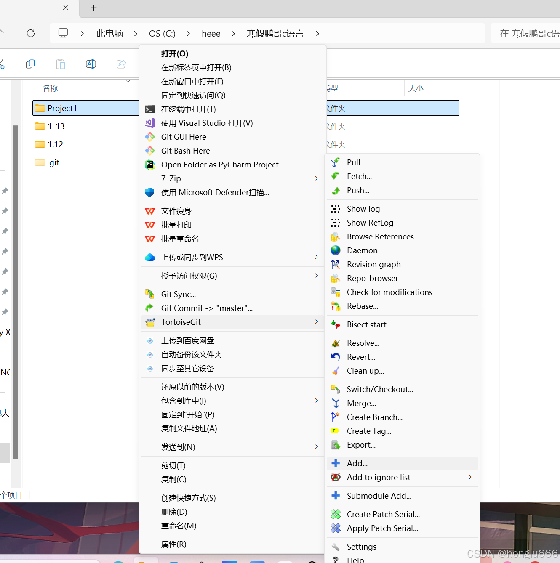This screenshot has height=563, width=560.
Task: Click the heee breadcrumb in the address bar
Action: point(211,34)
